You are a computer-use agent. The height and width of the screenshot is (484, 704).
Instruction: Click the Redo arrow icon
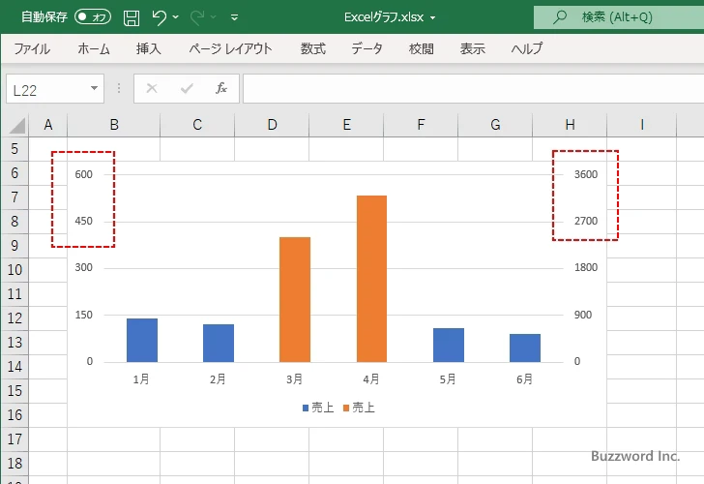click(x=197, y=17)
